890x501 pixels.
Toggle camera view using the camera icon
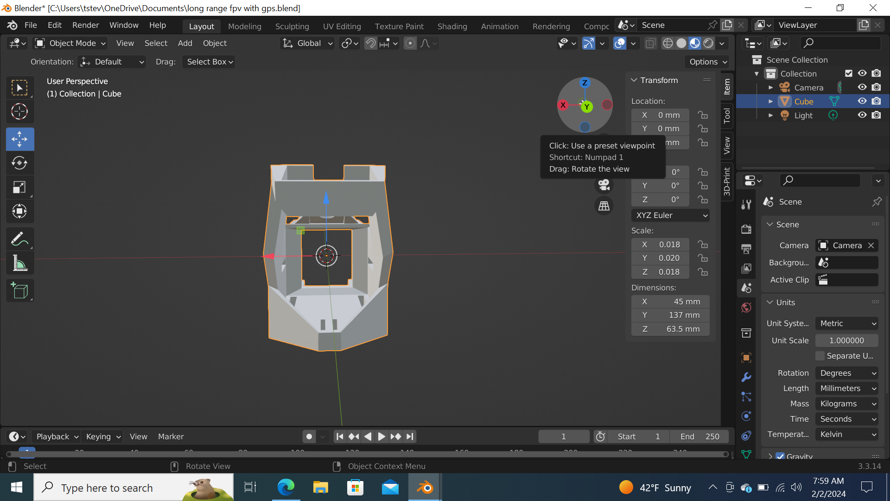coord(604,185)
